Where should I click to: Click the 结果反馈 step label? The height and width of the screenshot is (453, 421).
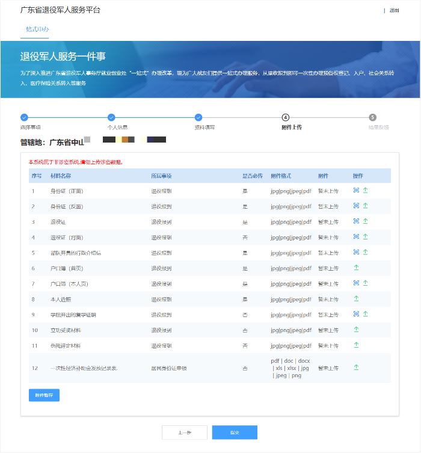(379, 128)
